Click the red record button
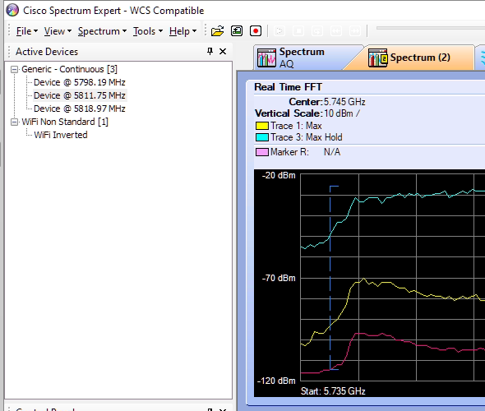The image size is (485, 411). (256, 31)
